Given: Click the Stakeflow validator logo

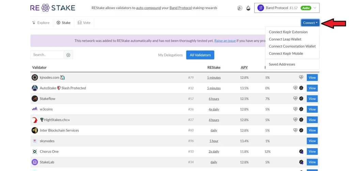Looking at the screenshot, I should tap(35, 99).
